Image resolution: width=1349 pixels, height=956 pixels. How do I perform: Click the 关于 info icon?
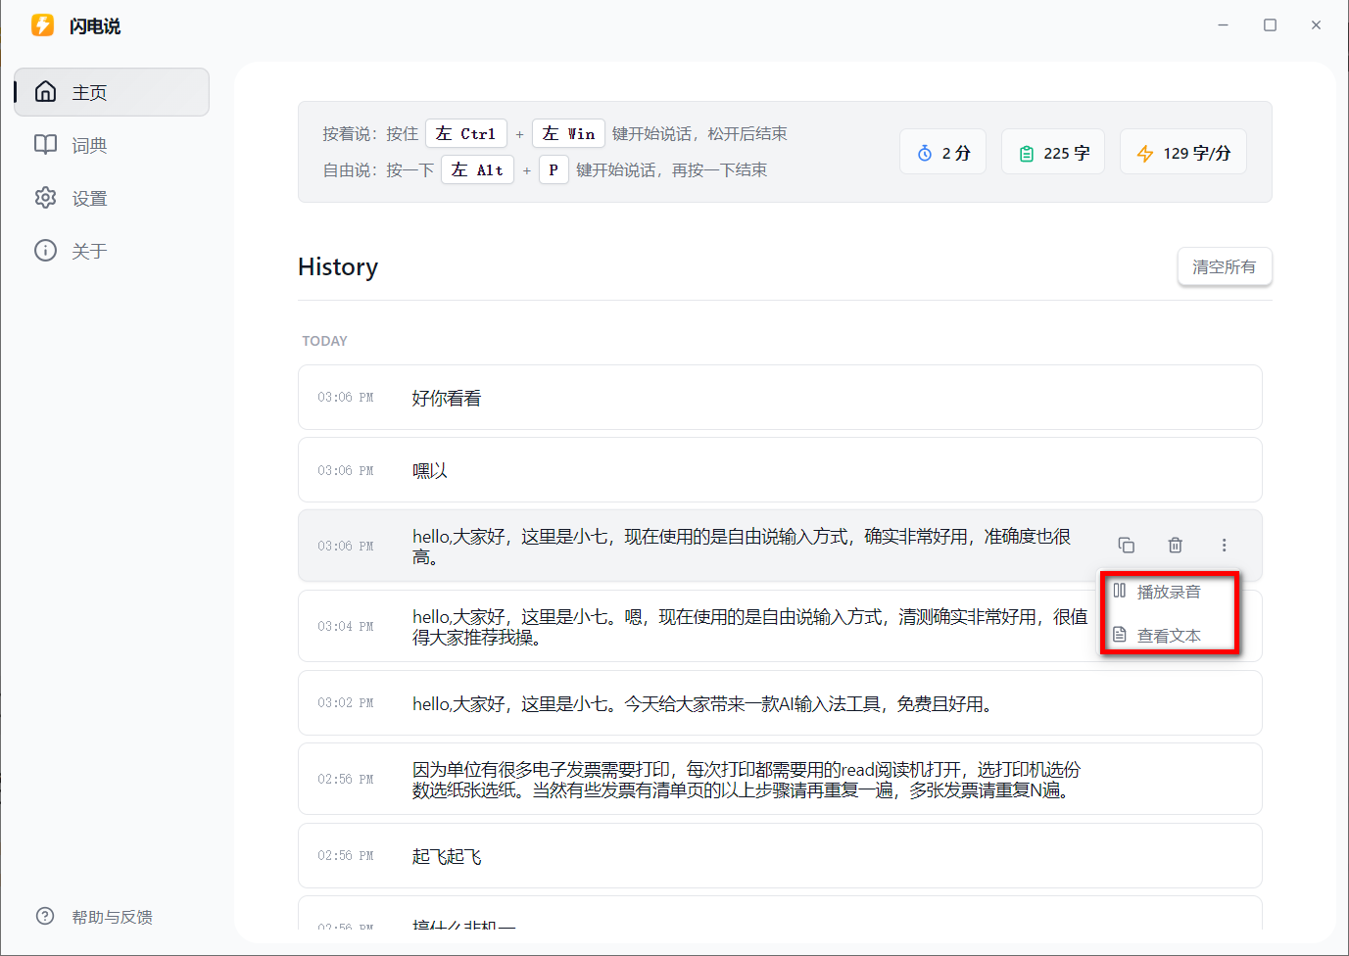coord(45,250)
